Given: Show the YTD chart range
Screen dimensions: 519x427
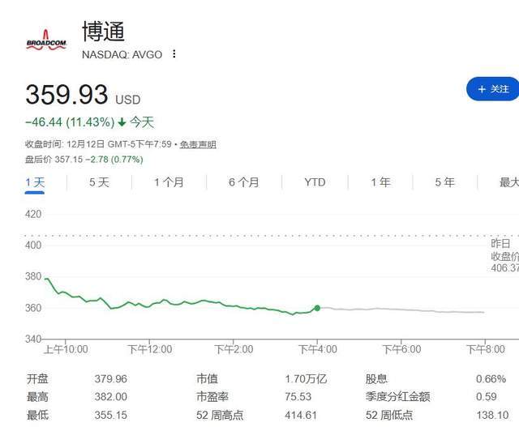Looking at the screenshot, I should click(315, 182).
